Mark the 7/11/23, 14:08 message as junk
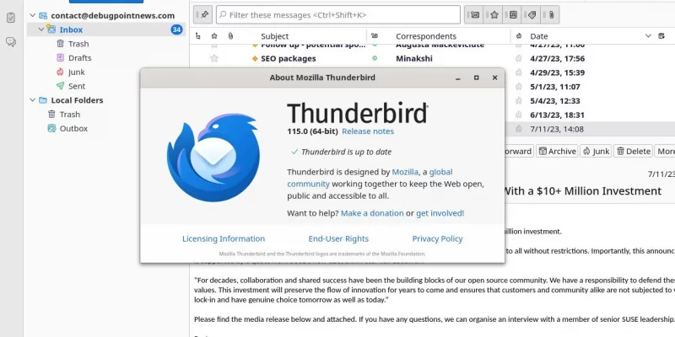The height and width of the screenshot is (337, 675). [x=518, y=129]
